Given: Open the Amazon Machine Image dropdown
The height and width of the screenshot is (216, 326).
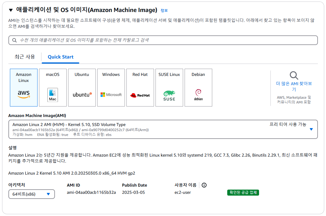Looking at the screenshot, I should (x=163, y=129).
